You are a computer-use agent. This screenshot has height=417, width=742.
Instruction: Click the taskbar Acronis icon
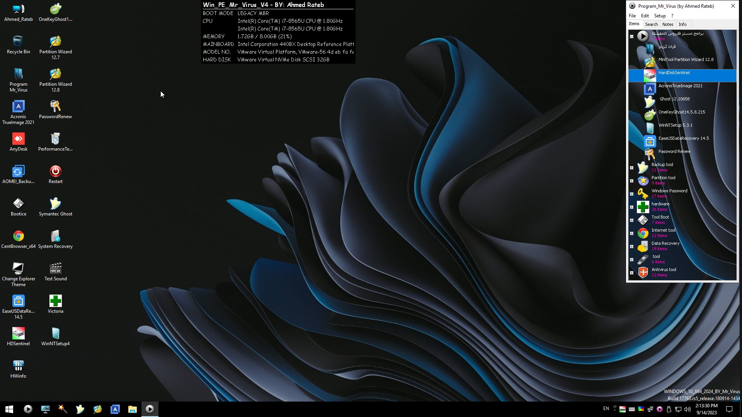click(115, 409)
